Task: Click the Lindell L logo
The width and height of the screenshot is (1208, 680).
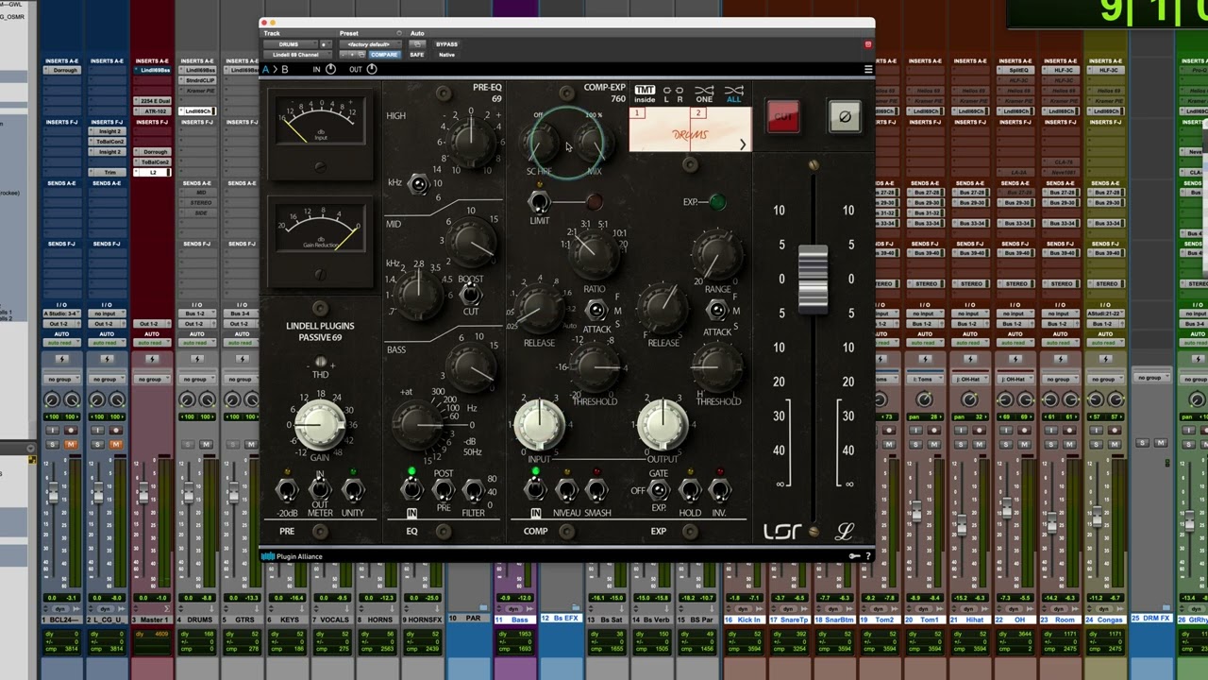Action: pyautogui.click(x=845, y=532)
